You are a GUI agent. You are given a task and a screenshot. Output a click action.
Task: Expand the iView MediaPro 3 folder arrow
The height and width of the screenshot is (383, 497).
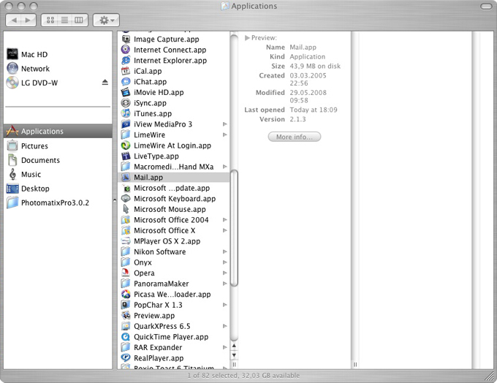coord(224,124)
